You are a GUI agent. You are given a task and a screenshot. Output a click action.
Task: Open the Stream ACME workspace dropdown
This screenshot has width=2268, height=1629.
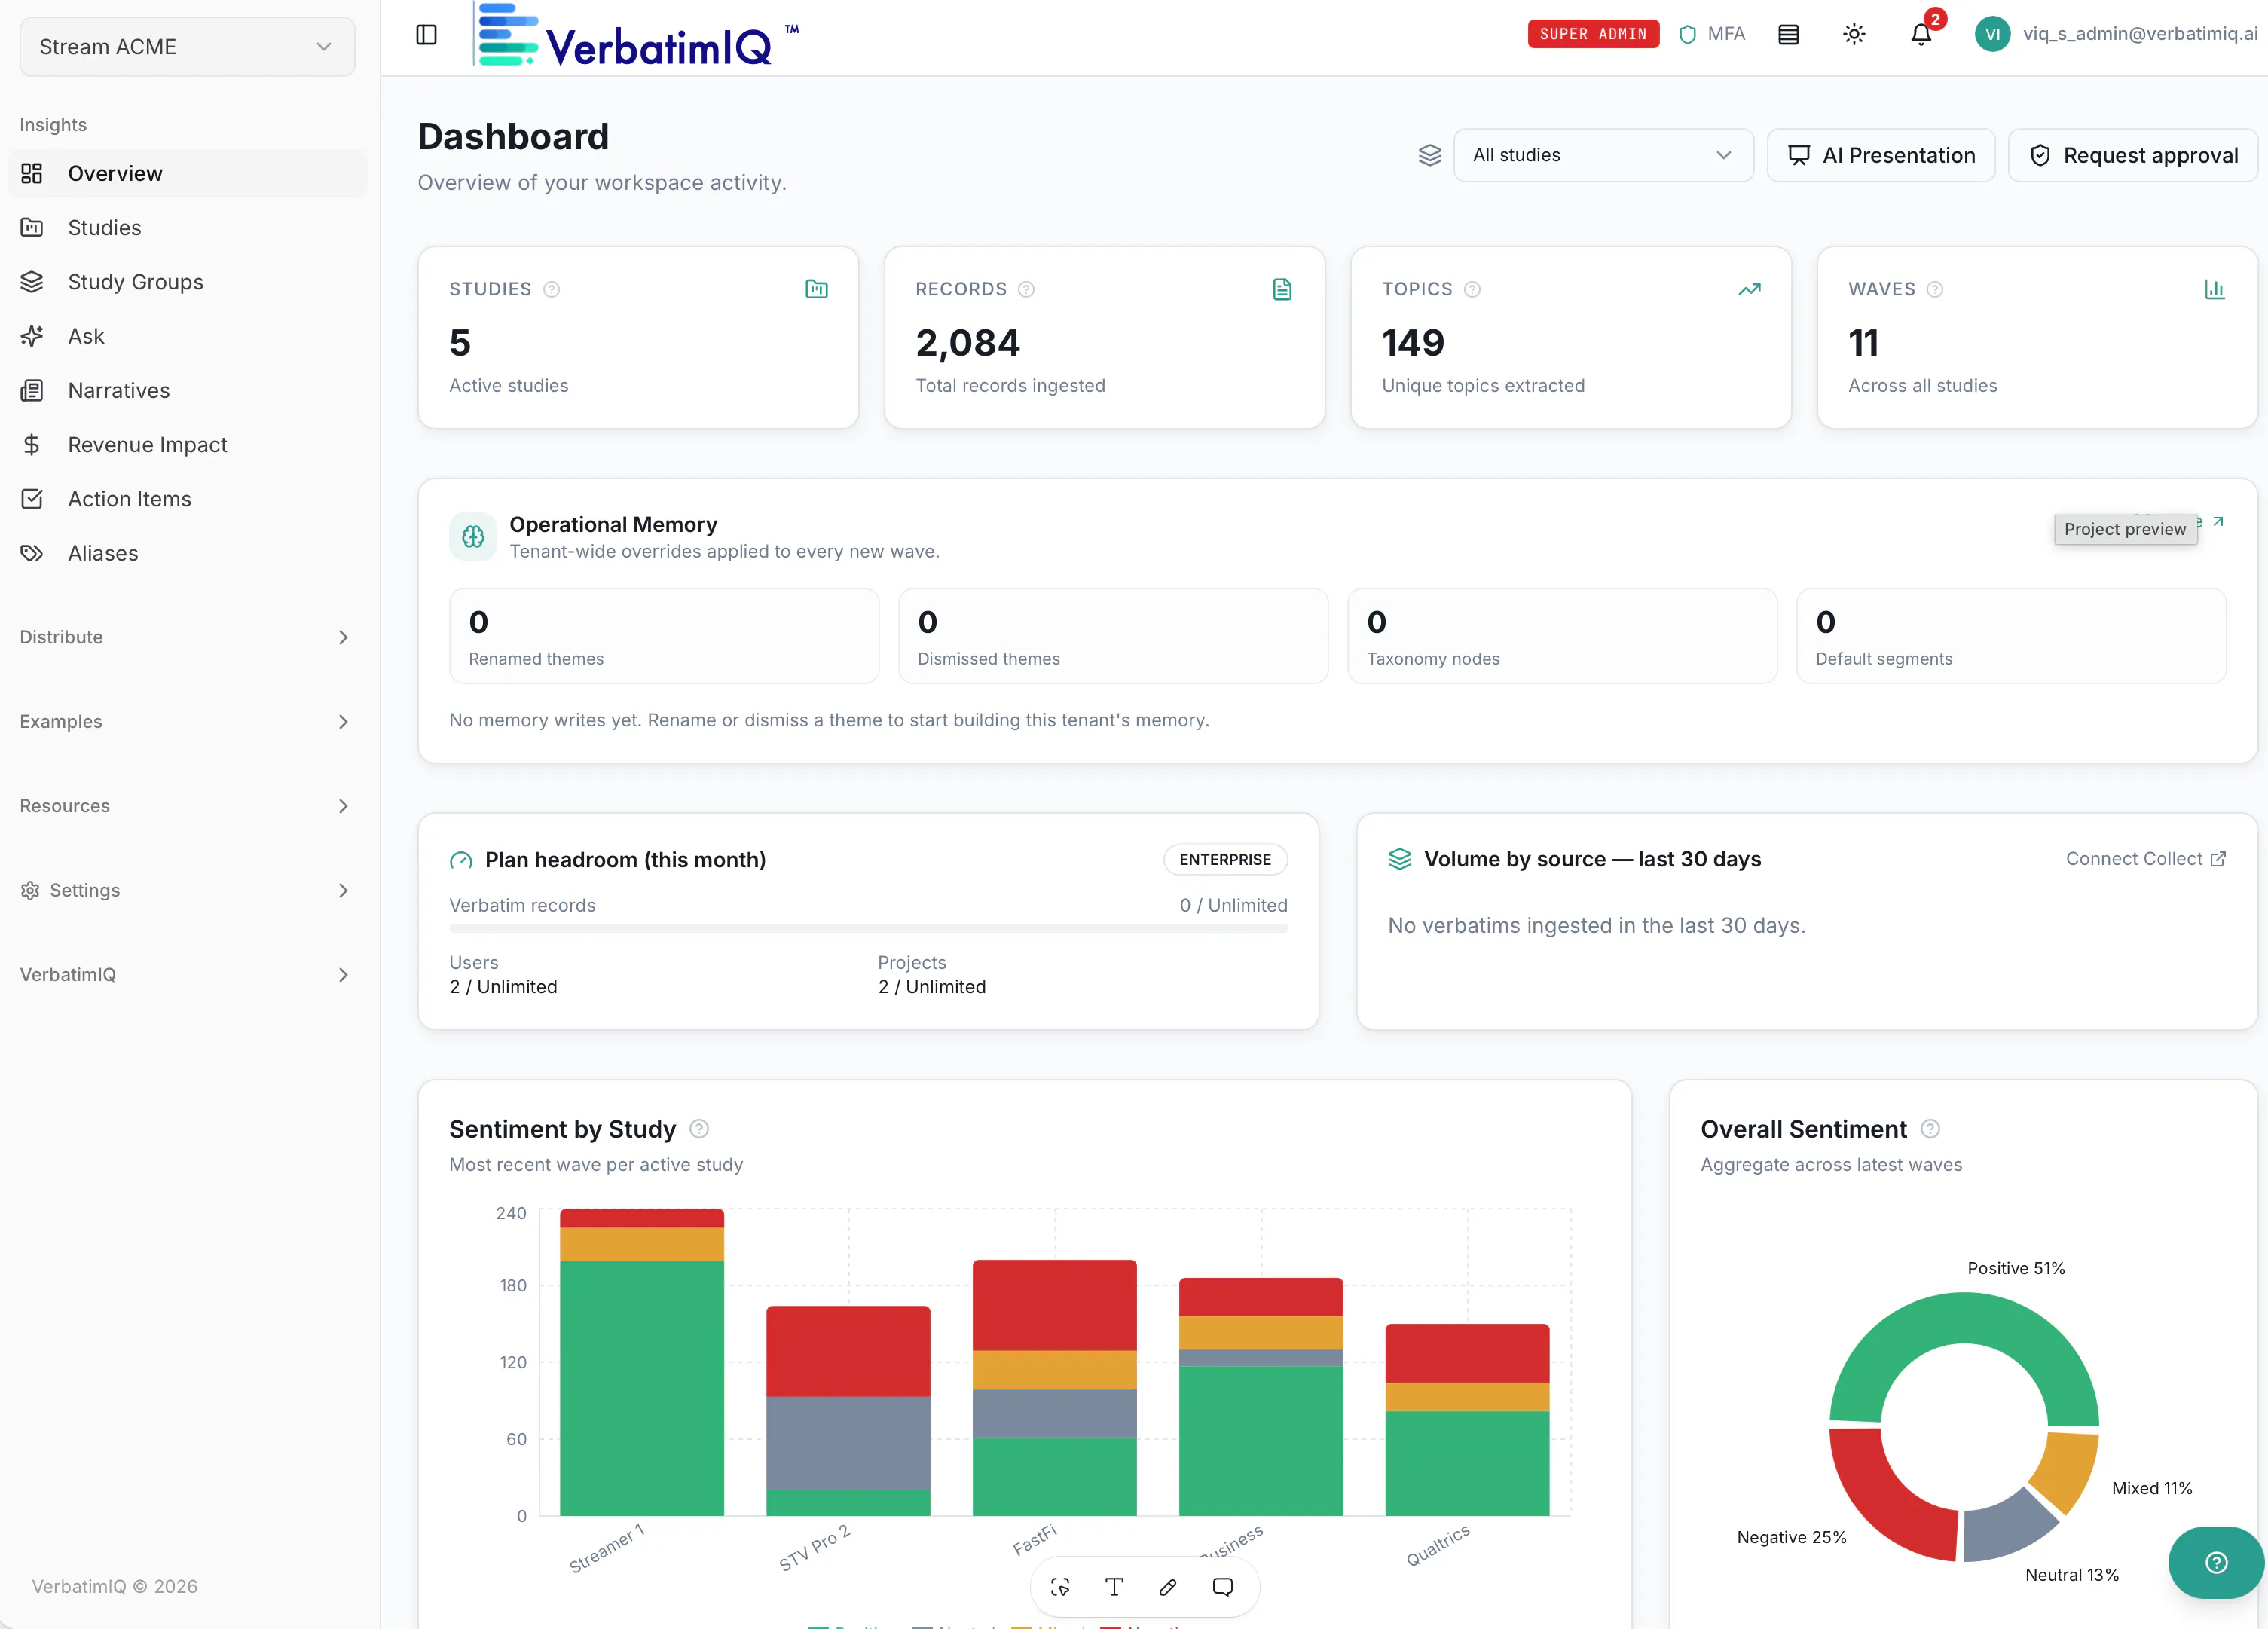coord(187,47)
